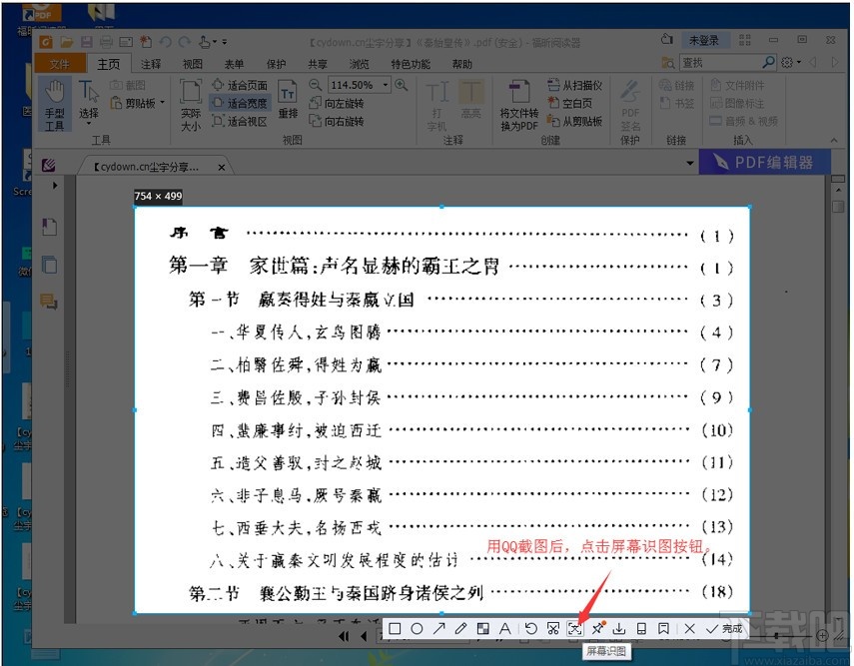The image size is (854, 666).
Task: Click 完成 to finish the screenshot
Action: [721, 628]
